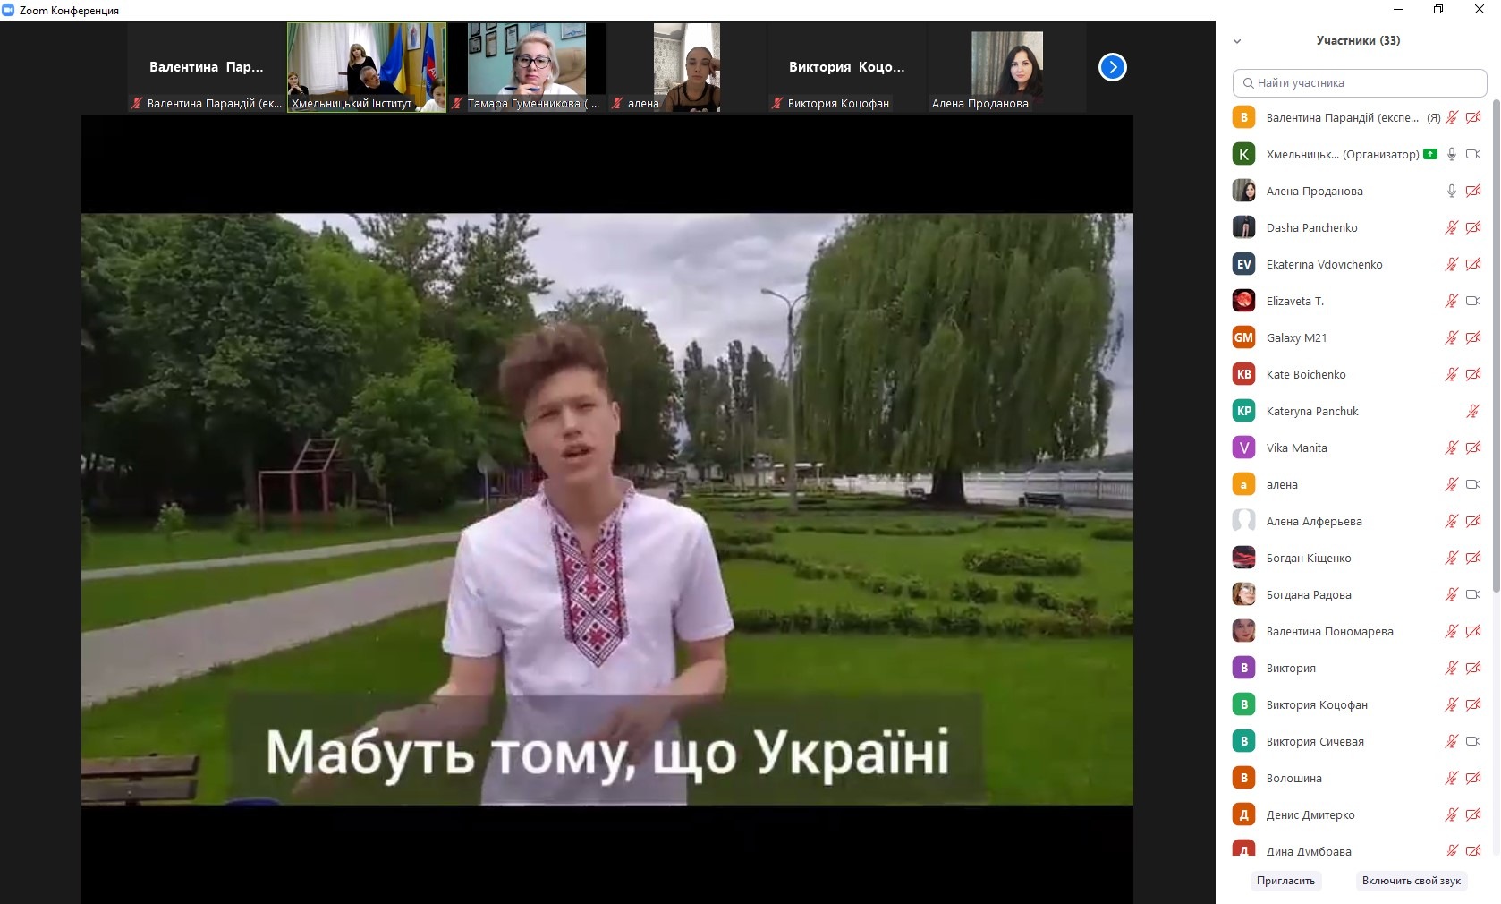
Task: Click the disabled camera icon for Kate Boichenko
Action: click(1473, 374)
